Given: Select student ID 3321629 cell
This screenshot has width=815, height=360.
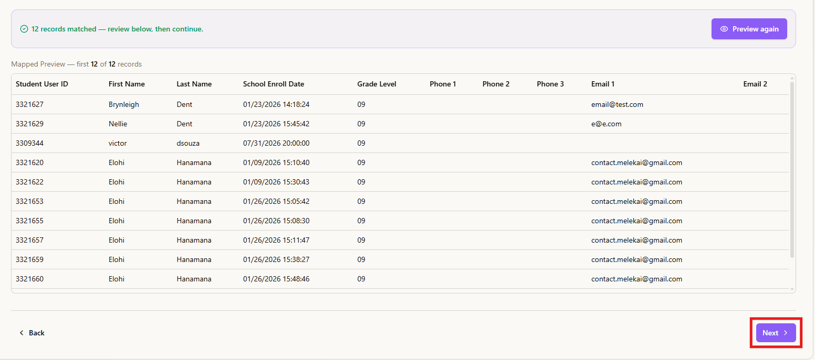Looking at the screenshot, I should (x=29, y=124).
